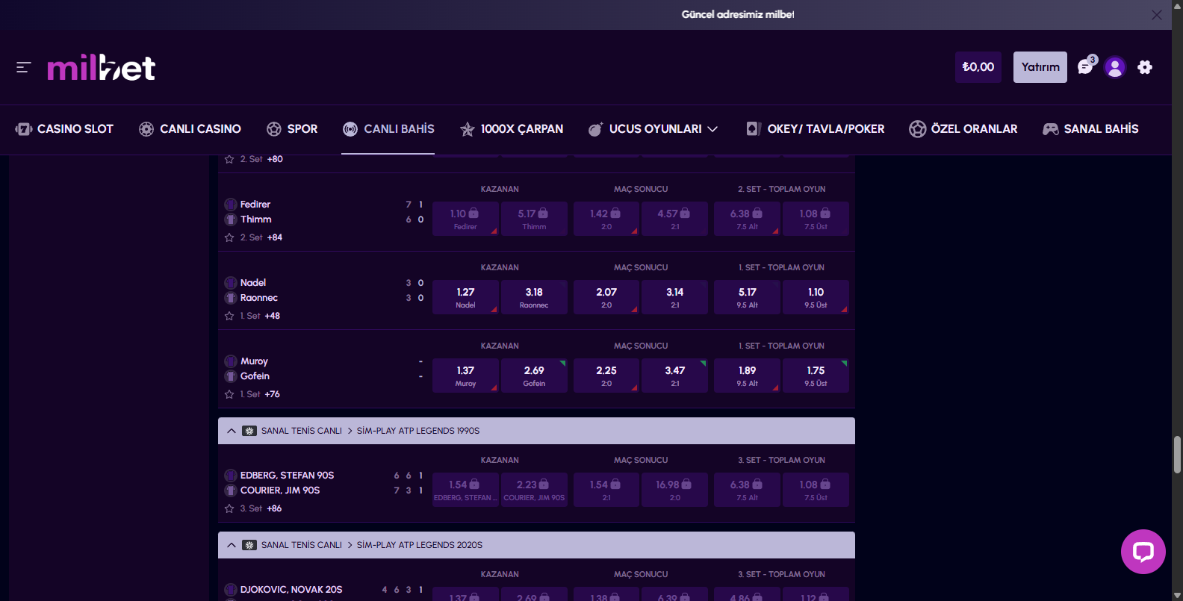Open the messages chat bubble icon
The height and width of the screenshot is (601, 1183).
pyautogui.click(x=1086, y=67)
